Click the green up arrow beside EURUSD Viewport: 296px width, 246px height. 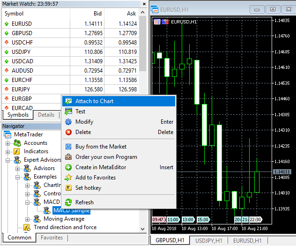tap(7, 24)
